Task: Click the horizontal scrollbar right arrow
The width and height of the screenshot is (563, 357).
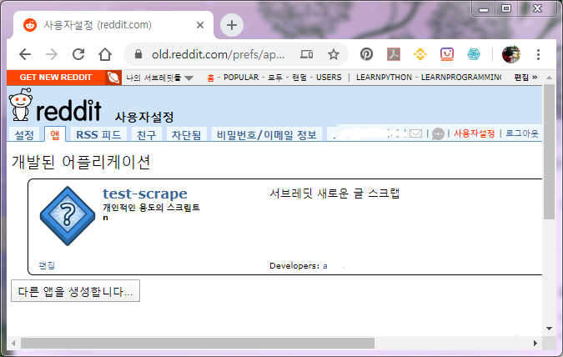Action: tap(535, 344)
